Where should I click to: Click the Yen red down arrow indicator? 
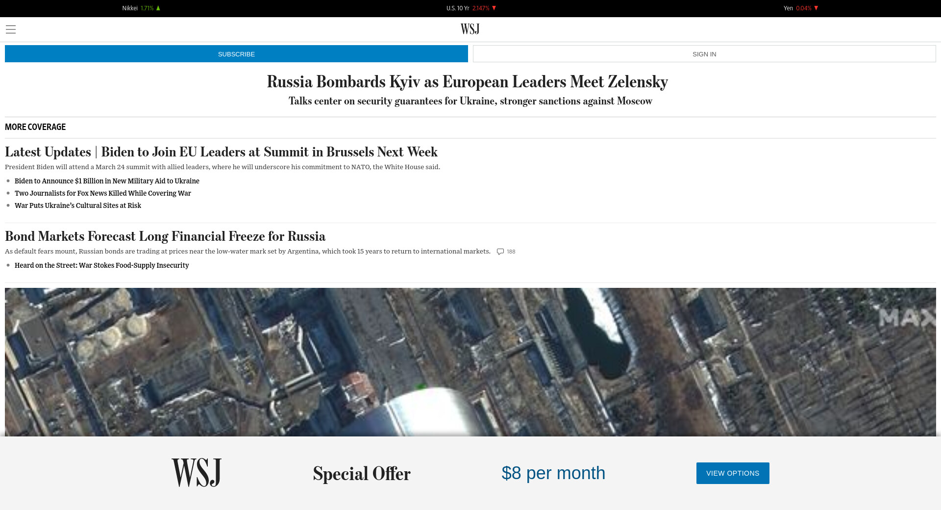[x=816, y=8]
